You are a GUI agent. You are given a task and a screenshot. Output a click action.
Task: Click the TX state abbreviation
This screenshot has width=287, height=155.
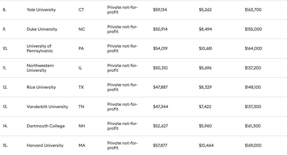[81, 87]
